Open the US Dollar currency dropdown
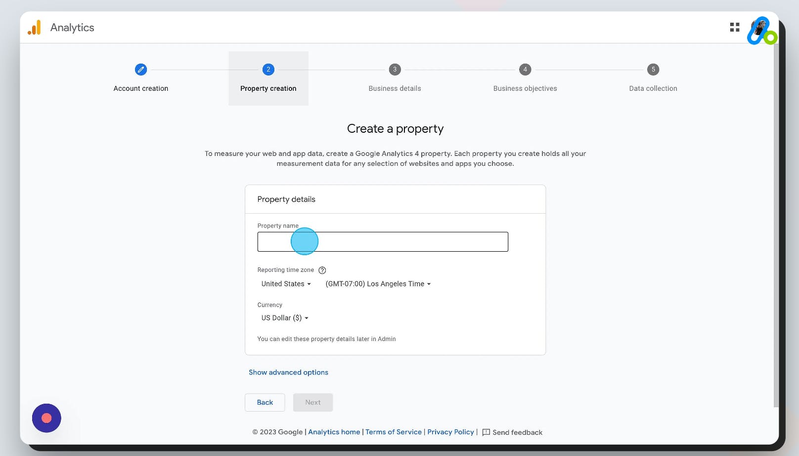Image resolution: width=799 pixels, height=456 pixels. coord(284,318)
